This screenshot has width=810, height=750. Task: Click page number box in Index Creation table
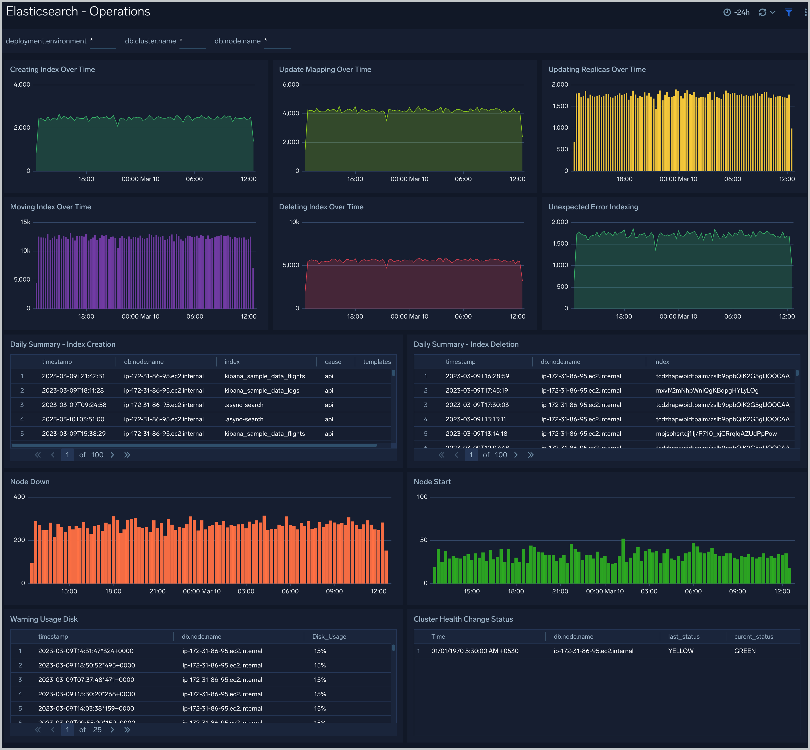[x=67, y=455]
